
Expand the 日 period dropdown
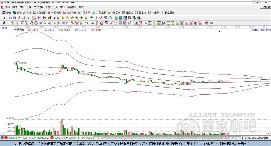click(6, 18)
